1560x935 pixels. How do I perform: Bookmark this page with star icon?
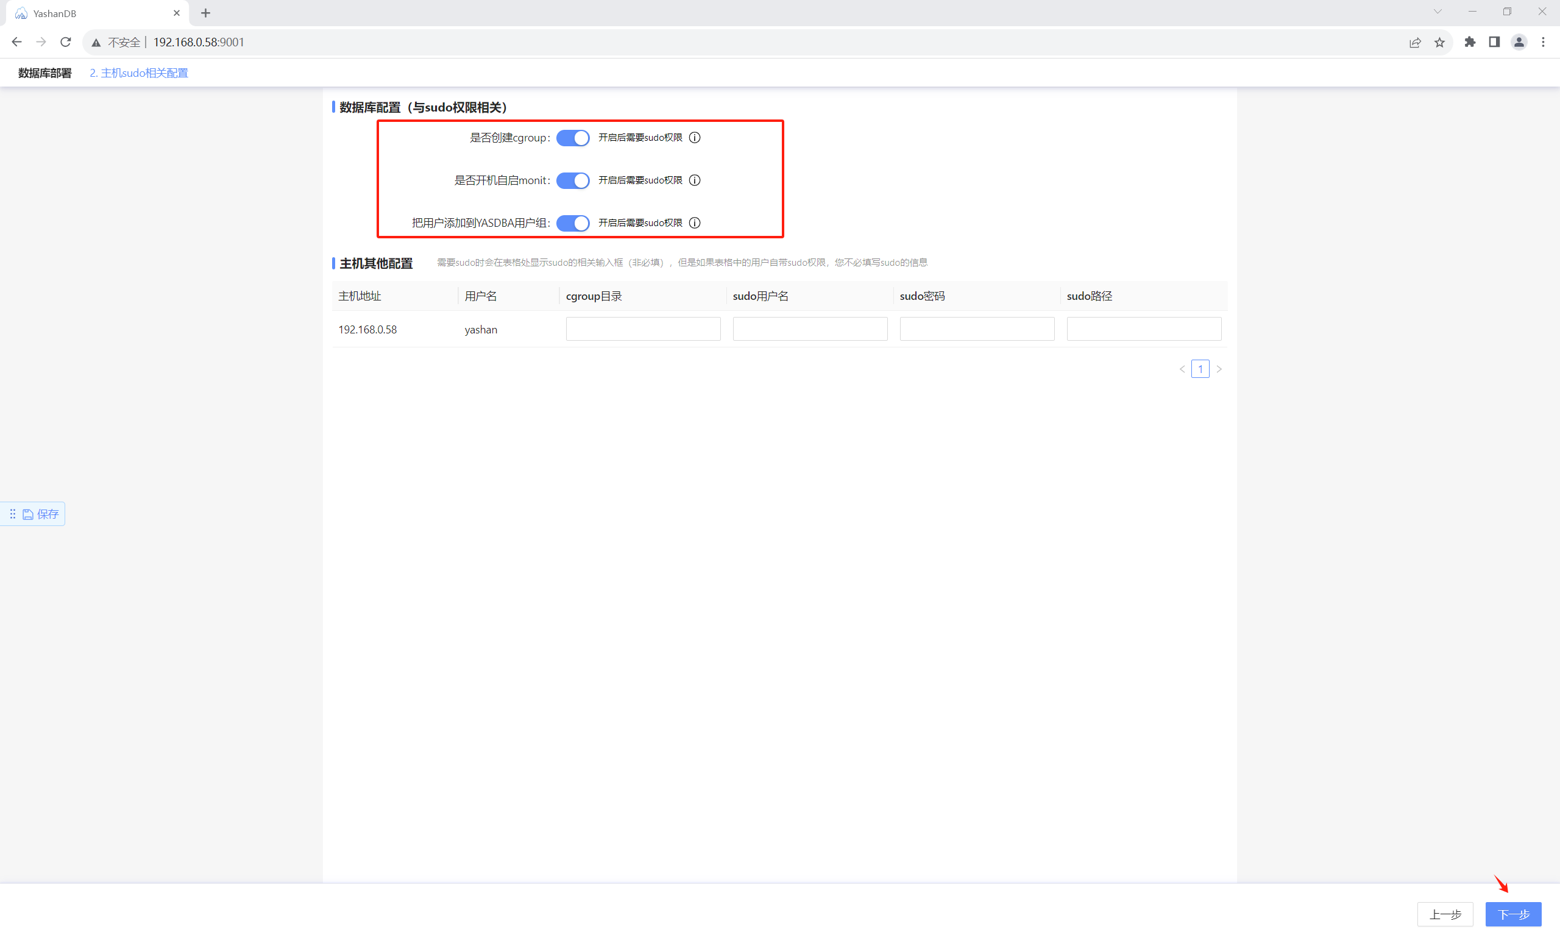tap(1440, 42)
